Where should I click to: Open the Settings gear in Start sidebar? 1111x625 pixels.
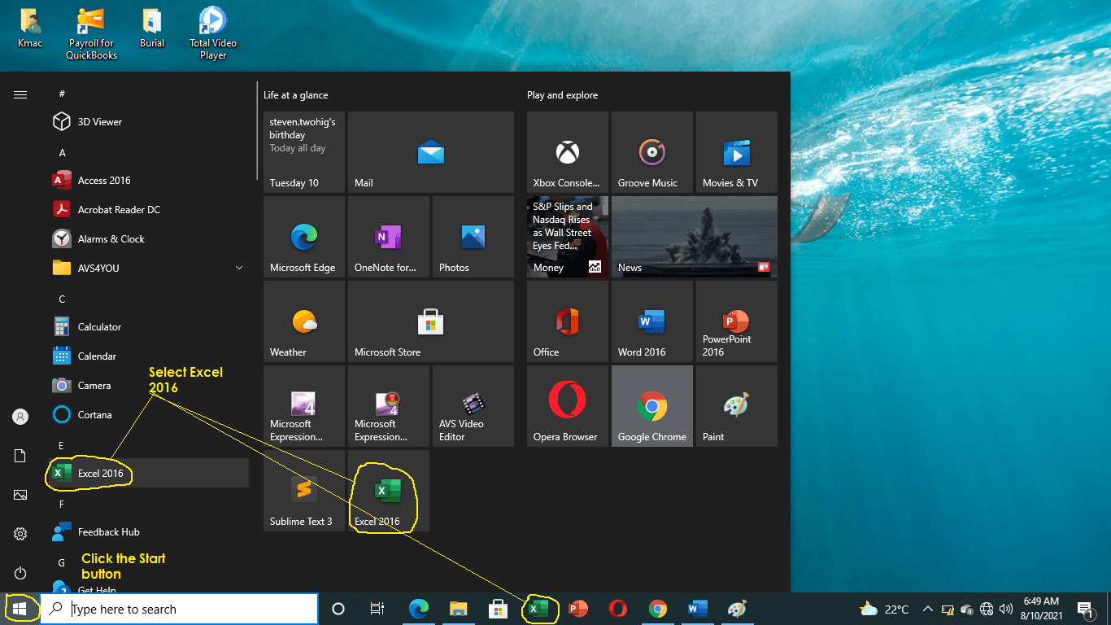pos(20,534)
